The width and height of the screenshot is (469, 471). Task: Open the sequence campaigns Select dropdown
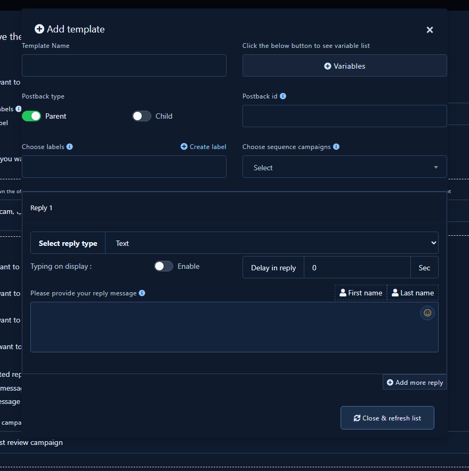(344, 167)
